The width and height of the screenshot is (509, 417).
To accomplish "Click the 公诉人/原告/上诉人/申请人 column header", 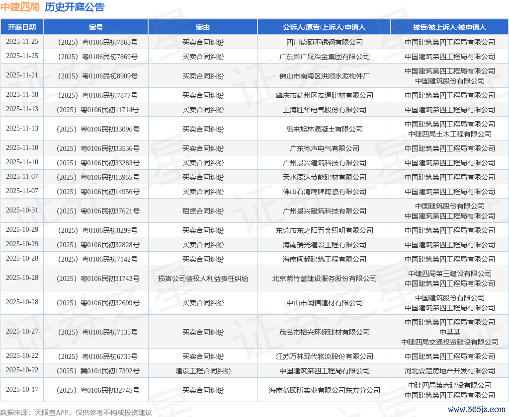I will (x=324, y=27).
